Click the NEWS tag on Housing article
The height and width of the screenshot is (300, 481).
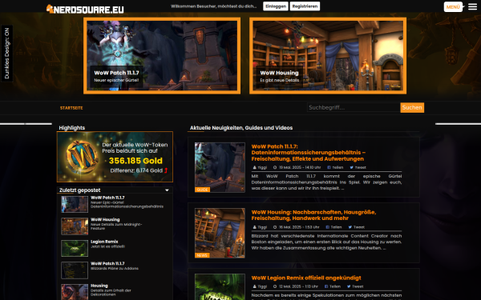pos(202,255)
